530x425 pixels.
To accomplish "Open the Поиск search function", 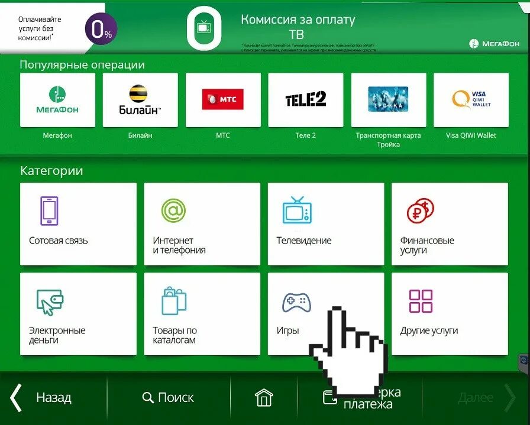I will [168, 398].
